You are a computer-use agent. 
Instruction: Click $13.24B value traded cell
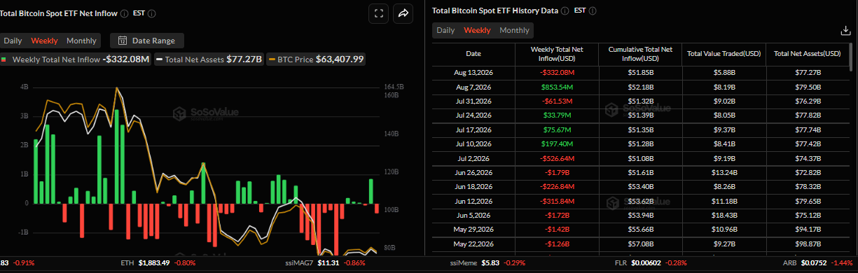[724, 172]
